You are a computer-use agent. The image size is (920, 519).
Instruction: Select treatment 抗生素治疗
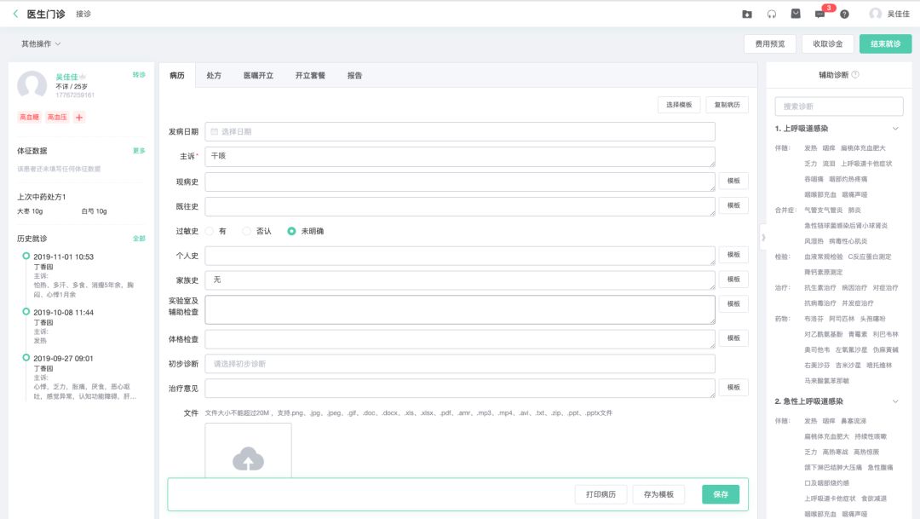pyautogui.click(x=820, y=288)
